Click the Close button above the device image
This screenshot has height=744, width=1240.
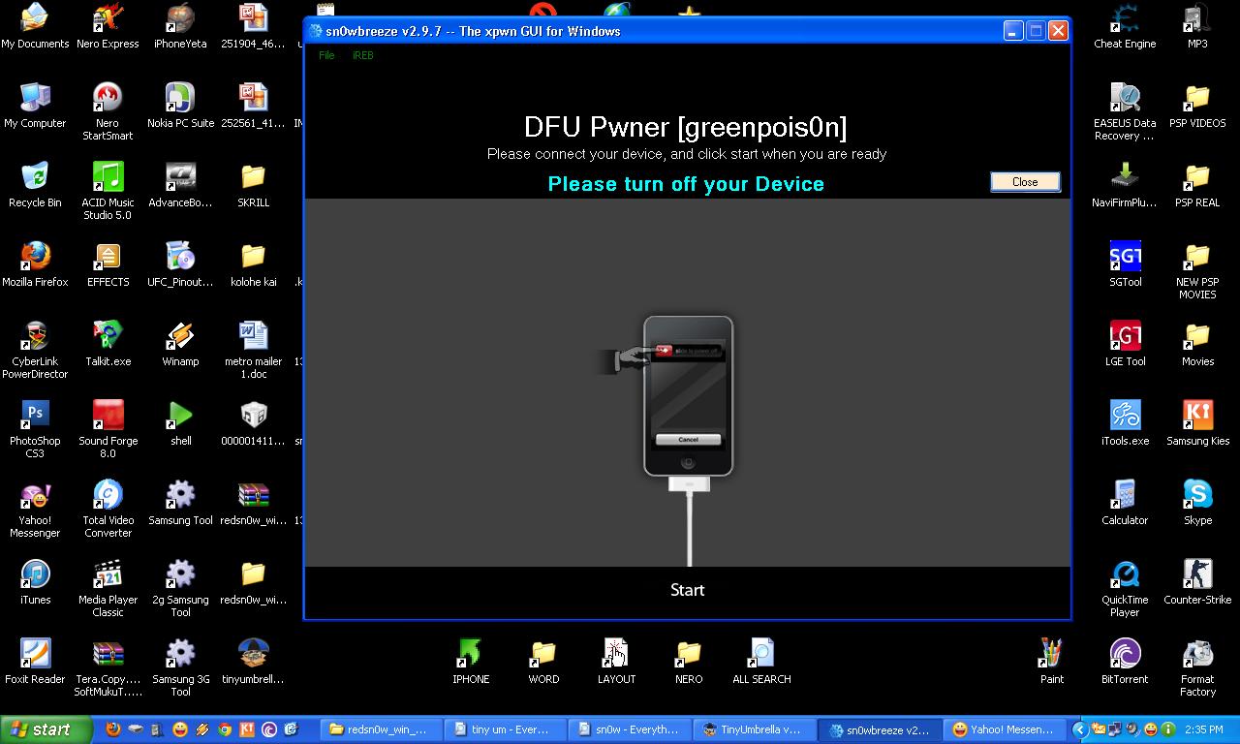1024,181
